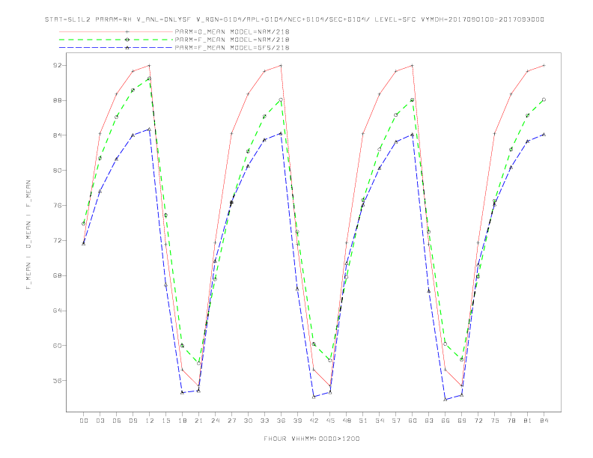The width and height of the screenshot is (593, 458).
Task: Select legend entry PARM=F_MEAN MODEL=NAM/218
Action: 232,40
